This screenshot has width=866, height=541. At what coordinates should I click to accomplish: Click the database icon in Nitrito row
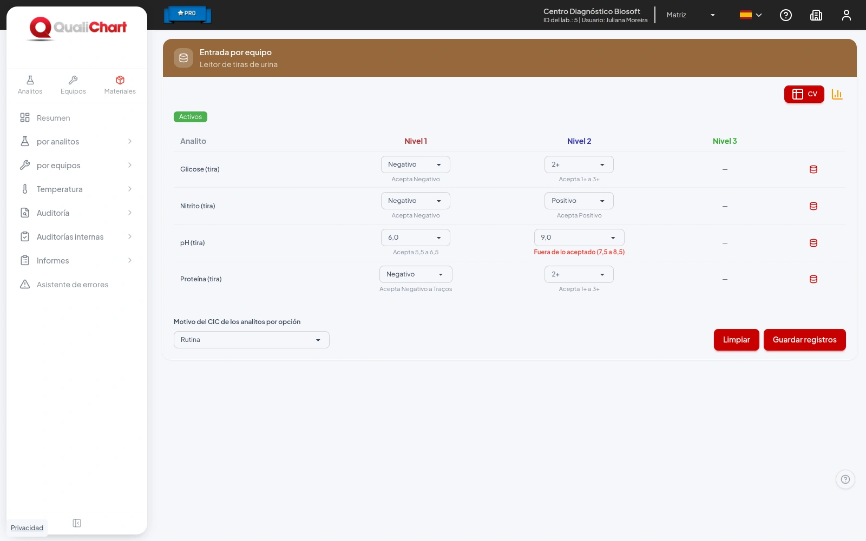(x=813, y=206)
